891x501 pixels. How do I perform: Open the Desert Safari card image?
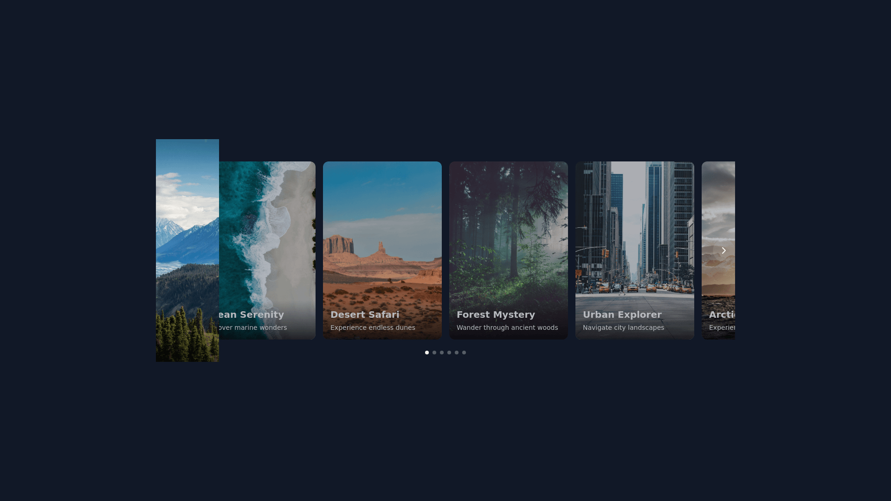tap(382, 232)
